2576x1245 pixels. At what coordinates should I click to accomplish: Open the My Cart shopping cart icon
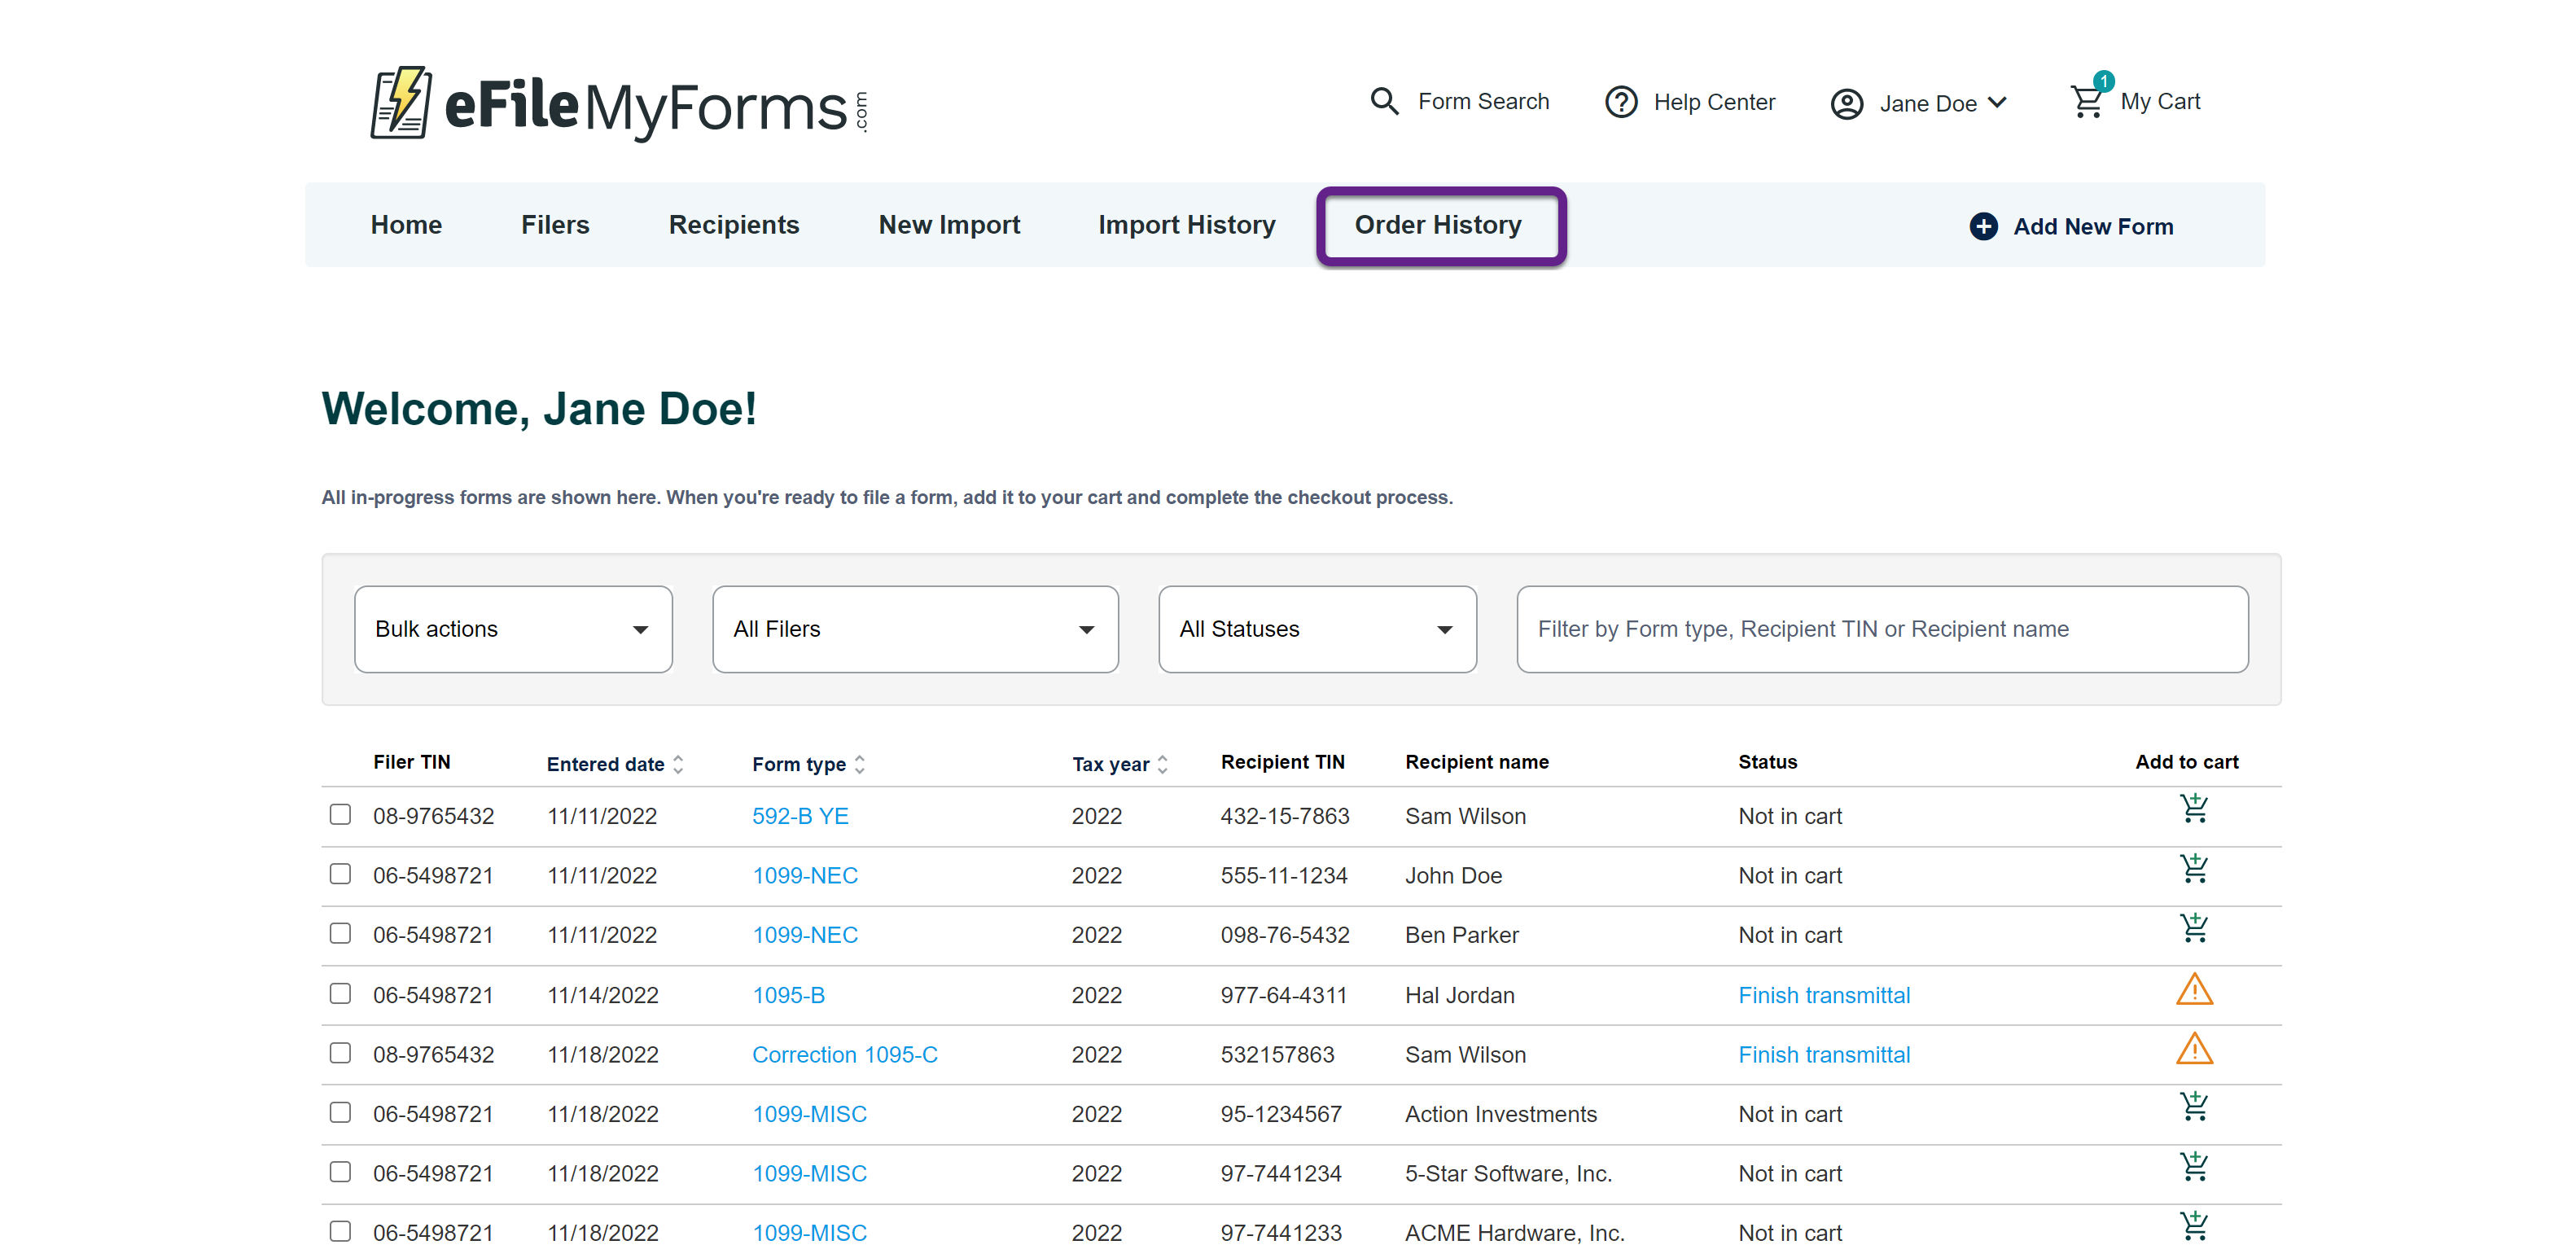coord(2087,101)
